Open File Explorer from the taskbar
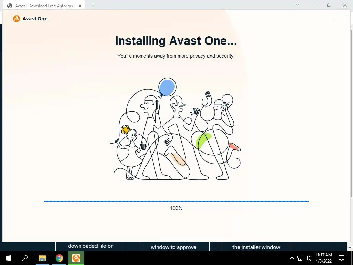The height and width of the screenshot is (265, 353). [x=42, y=258]
